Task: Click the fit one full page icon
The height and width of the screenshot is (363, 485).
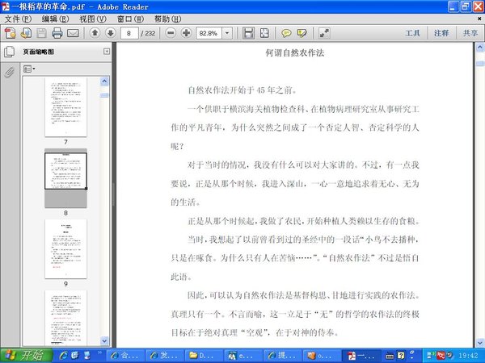Action: click(x=264, y=33)
